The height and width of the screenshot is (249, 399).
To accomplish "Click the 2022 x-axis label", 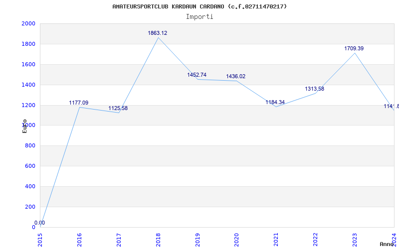I will [316, 240].
